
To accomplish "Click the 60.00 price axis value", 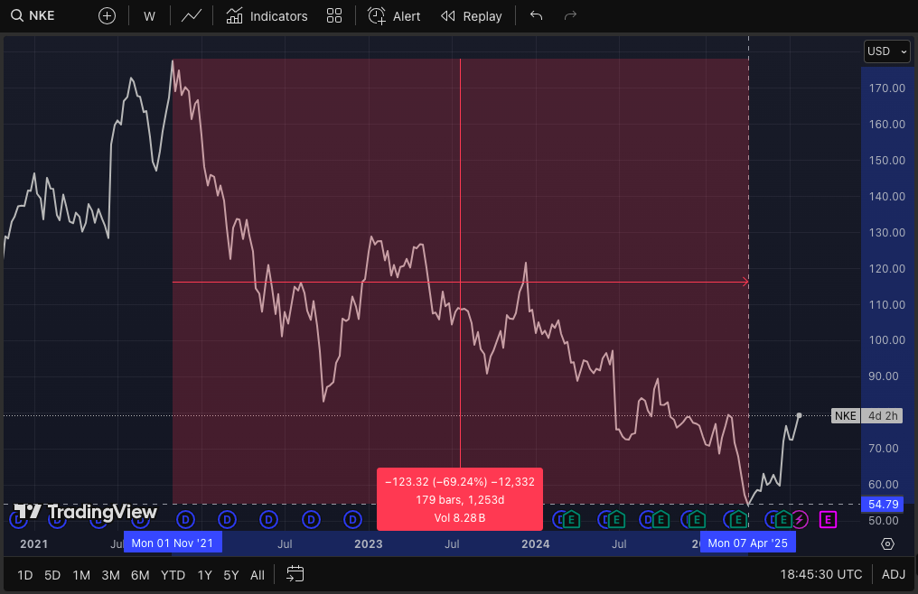I will (x=884, y=485).
